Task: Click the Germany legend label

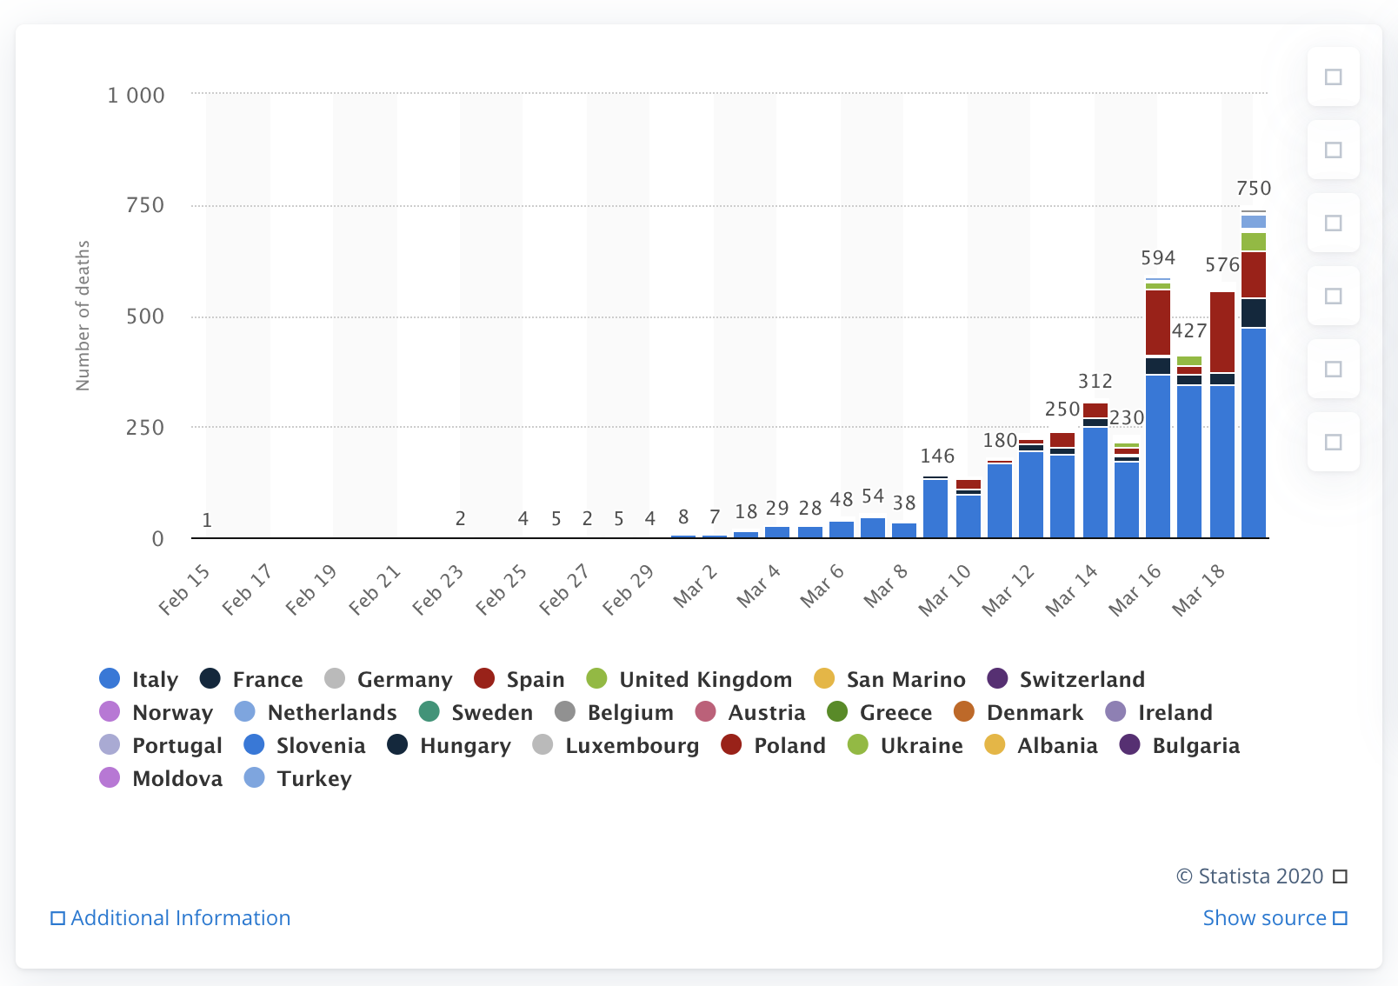Action: tap(404, 679)
